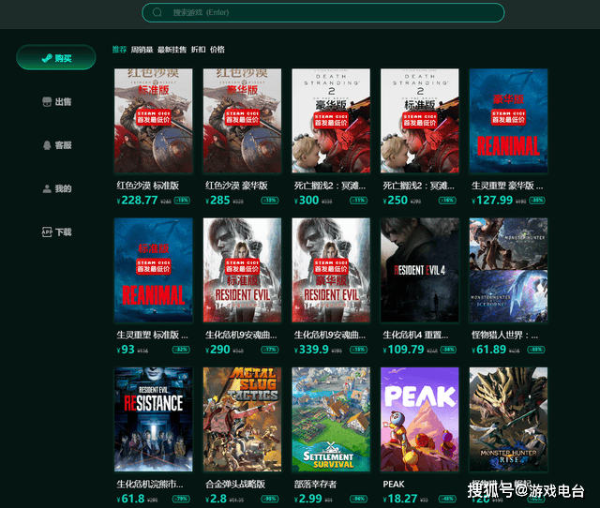This screenshot has width=600, height=508.
Task: Click the 生化危机4 重置 title link
Action: pyautogui.click(x=417, y=335)
